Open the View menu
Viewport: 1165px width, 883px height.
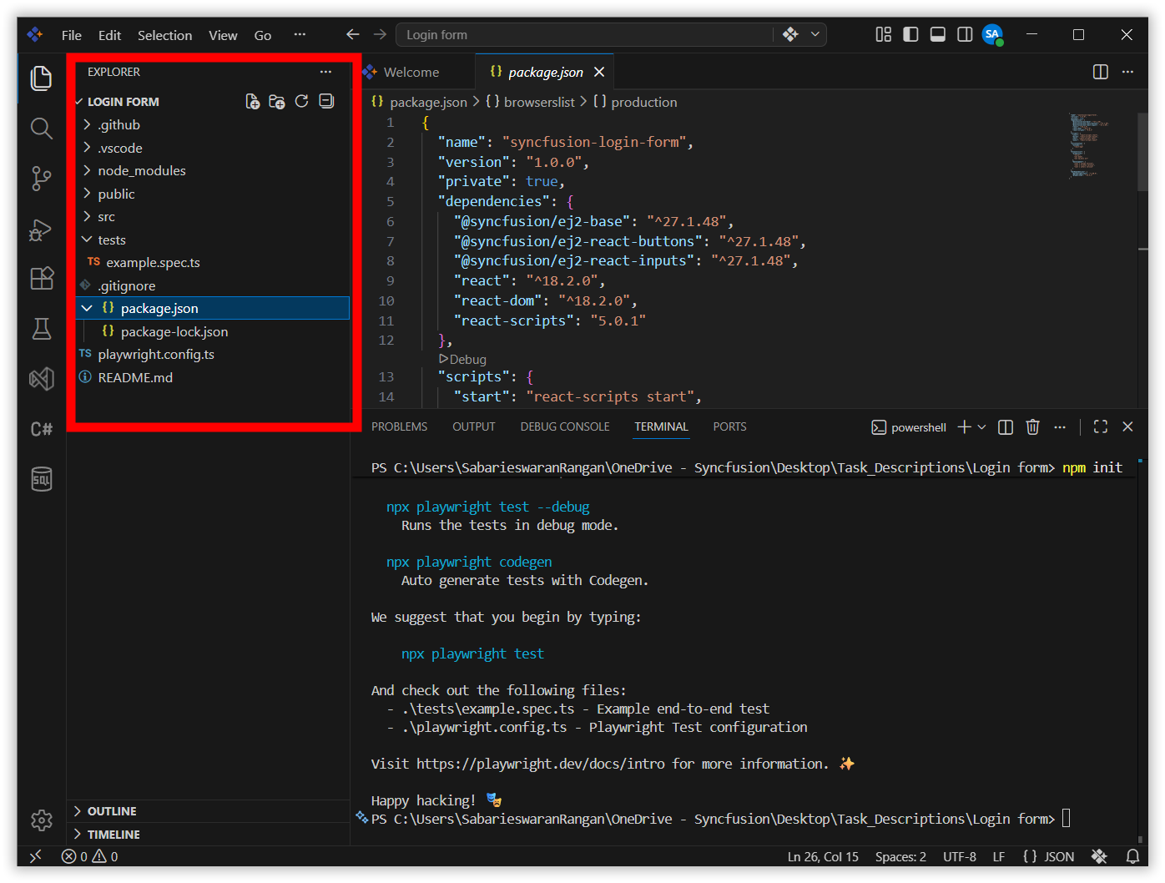click(x=223, y=35)
